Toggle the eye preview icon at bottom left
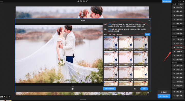This screenshot has width=185, height=101. (x=10, y=97)
